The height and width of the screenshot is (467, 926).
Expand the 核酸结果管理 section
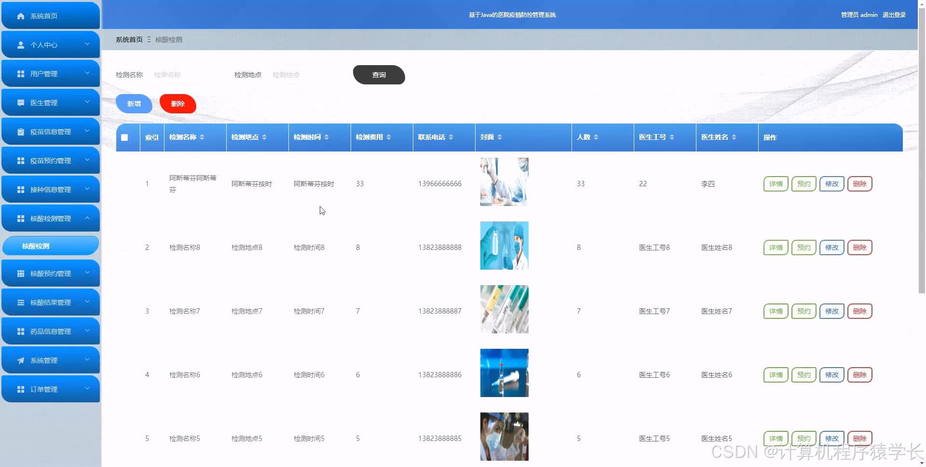tap(87, 302)
